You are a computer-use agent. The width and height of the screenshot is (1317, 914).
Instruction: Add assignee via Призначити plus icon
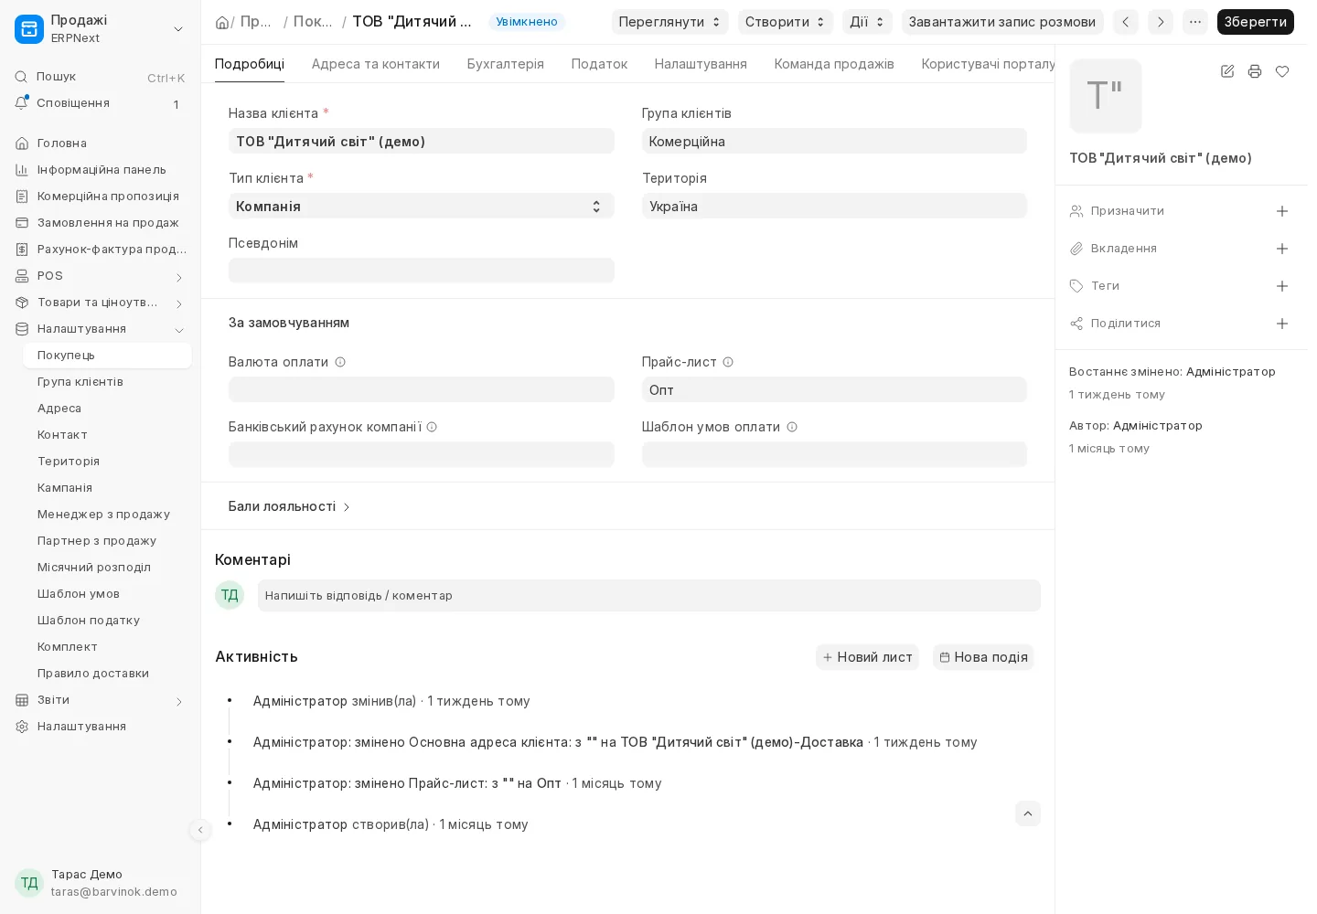click(x=1282, y=211)
